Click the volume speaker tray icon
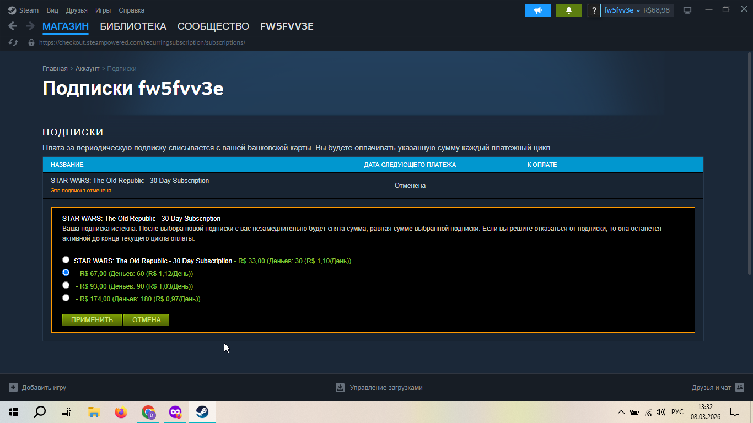This screenshot has width=753, height=423. point(661,412)
